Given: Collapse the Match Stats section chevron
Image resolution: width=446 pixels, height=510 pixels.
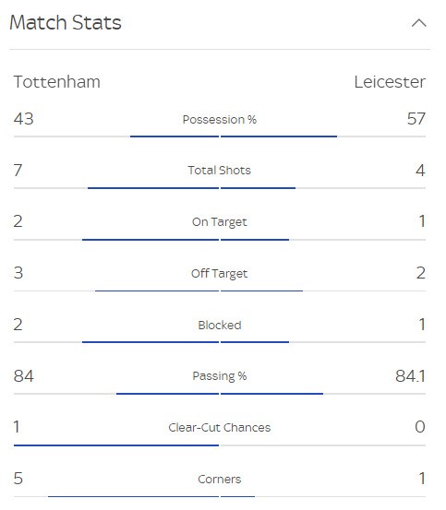Looking at the screenshot, I should pos(418,23).
